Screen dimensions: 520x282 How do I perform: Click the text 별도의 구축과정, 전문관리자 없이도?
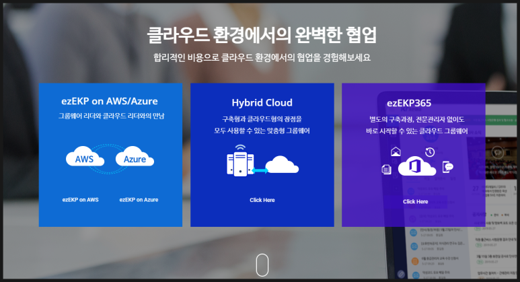click(417, 119)
